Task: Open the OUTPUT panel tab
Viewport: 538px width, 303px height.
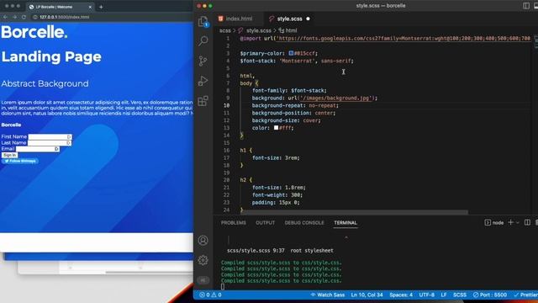Action: [x=265, y=222]
